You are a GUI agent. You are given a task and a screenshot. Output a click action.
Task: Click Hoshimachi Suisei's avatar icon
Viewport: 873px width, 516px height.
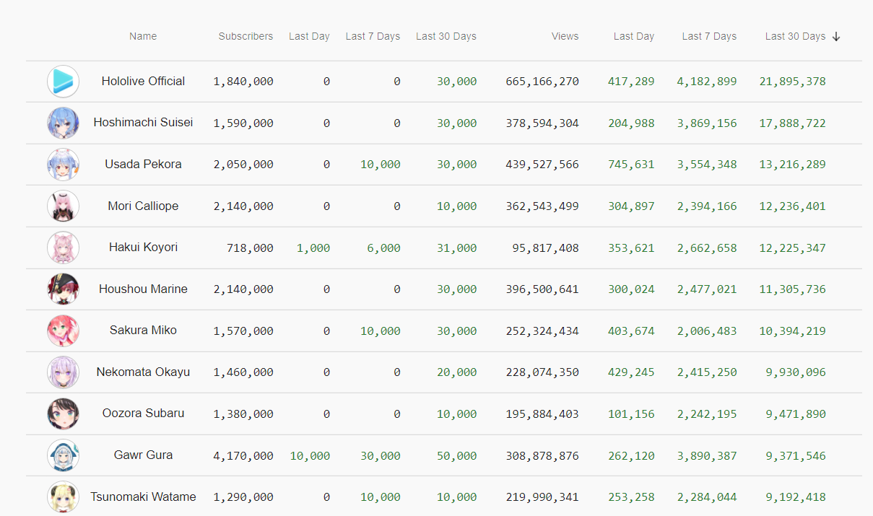pos(63,123)
